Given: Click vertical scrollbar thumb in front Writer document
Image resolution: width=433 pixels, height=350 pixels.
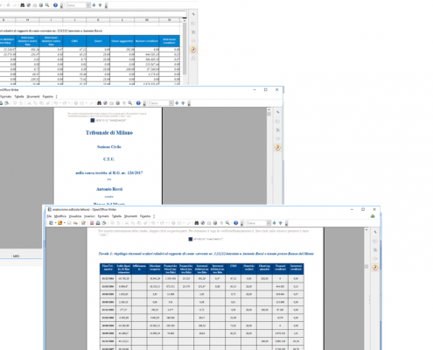Looking at the screenshot, I should pyautogui.click(x=367, y=267).
